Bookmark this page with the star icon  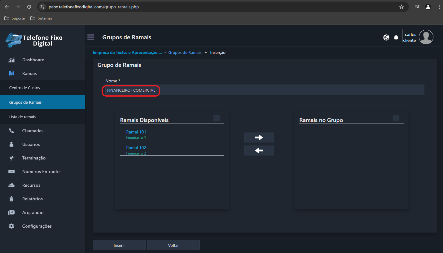pyautogui.click(x=401, y=7)
